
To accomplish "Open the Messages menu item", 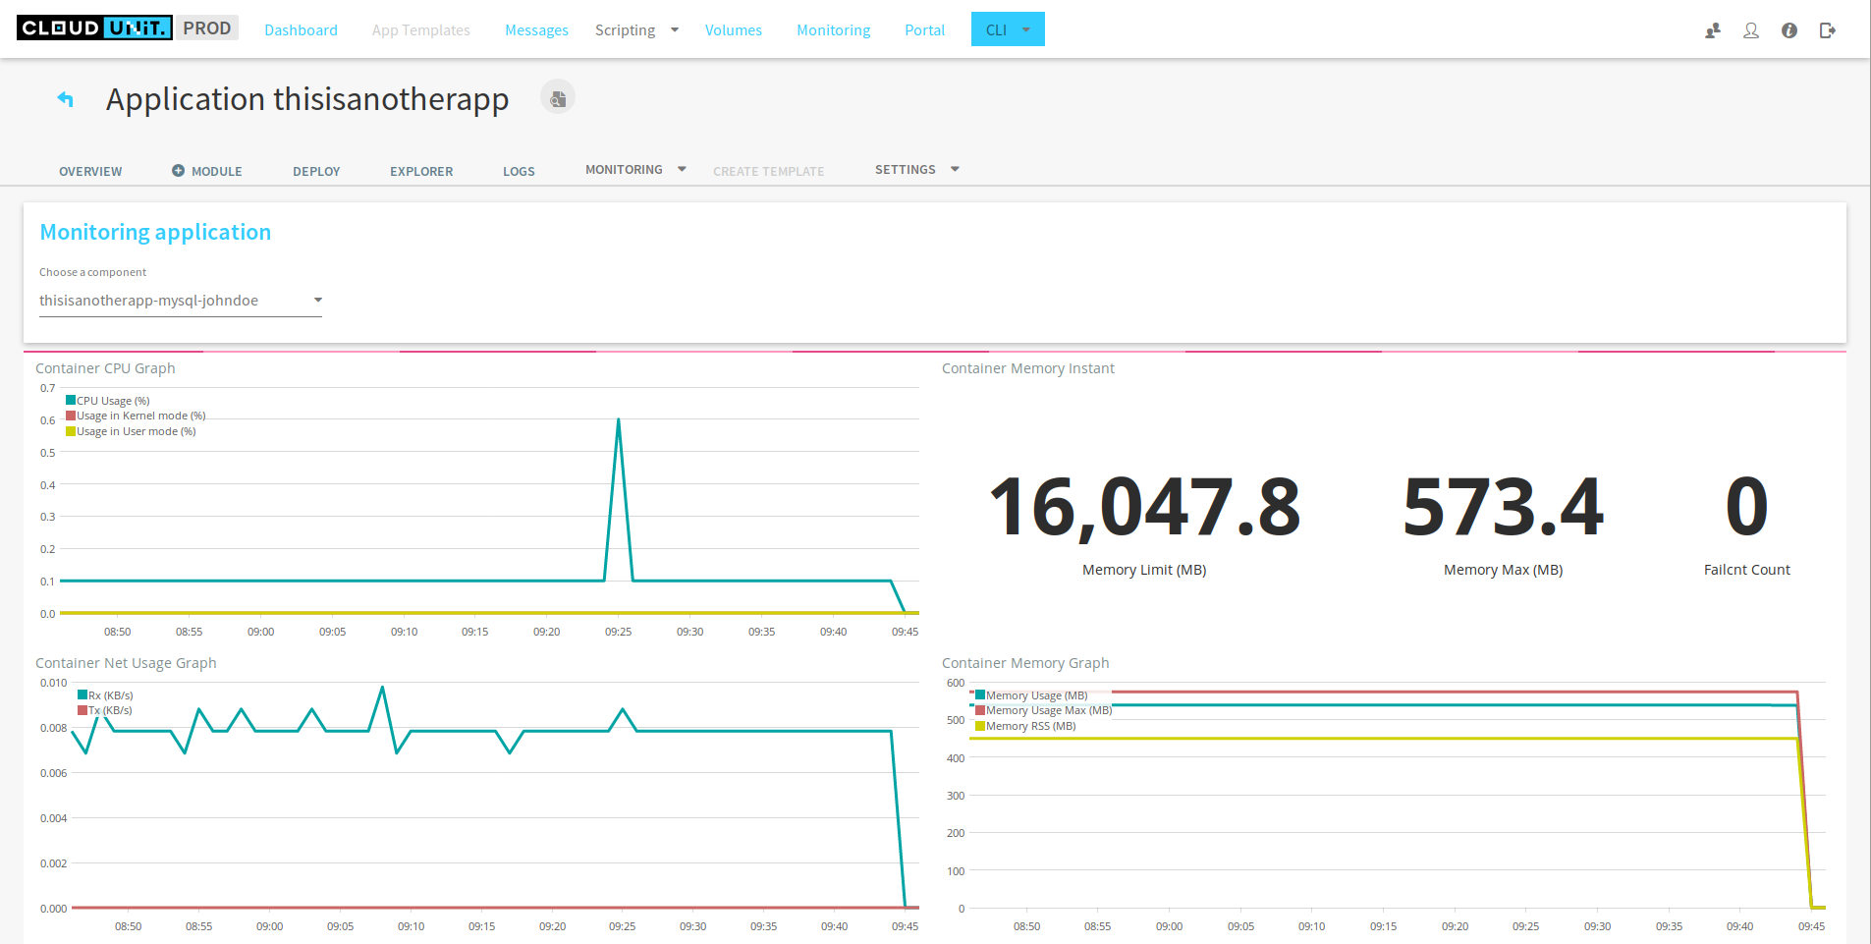I will pos(536,29).
